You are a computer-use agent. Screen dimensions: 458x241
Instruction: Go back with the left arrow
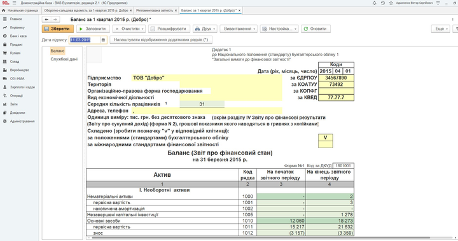pyautogui.click(x=46, y=20)
